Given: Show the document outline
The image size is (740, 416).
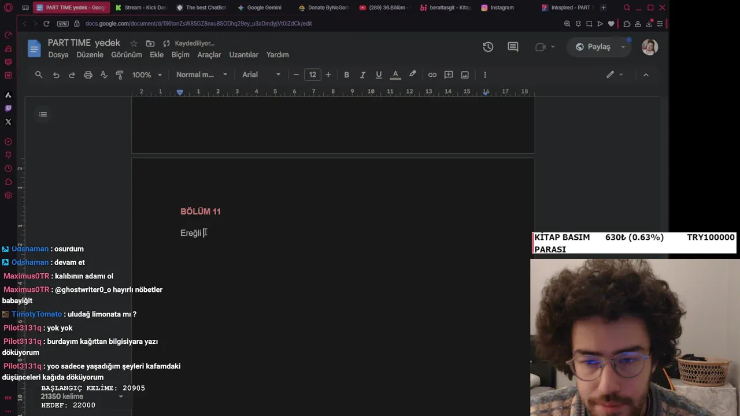Looking at the screenshot, I should pos(43,114).
